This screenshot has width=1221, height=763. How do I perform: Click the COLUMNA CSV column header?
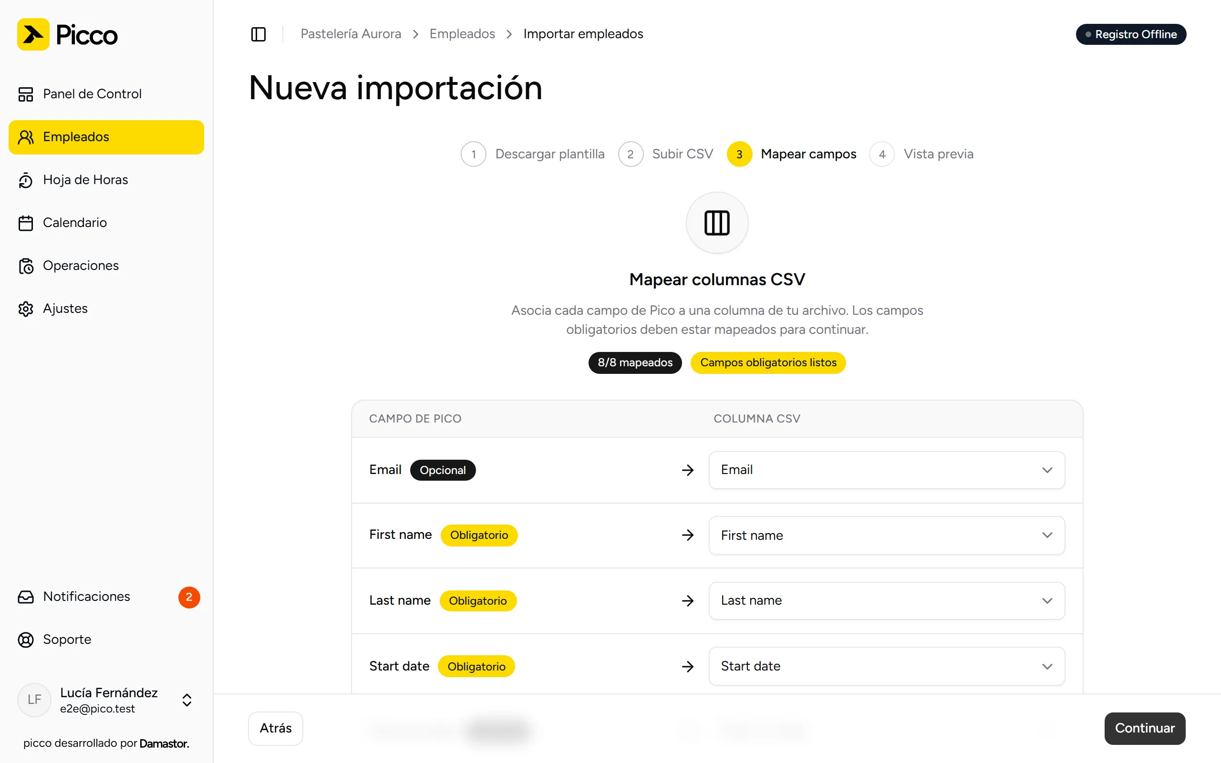pos(757,419)
